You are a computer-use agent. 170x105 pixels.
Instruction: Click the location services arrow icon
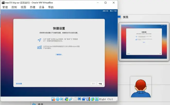(x=39, y=40)
